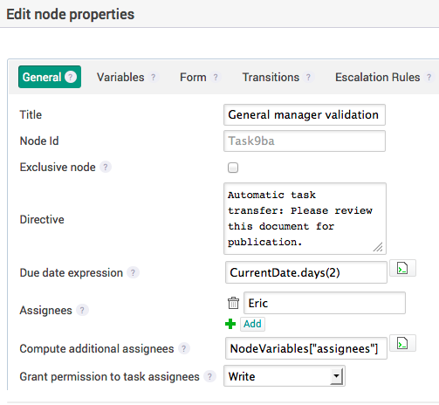Select the Form tab
The width and height of the screenshot is (439, 405).
[193, 78]
